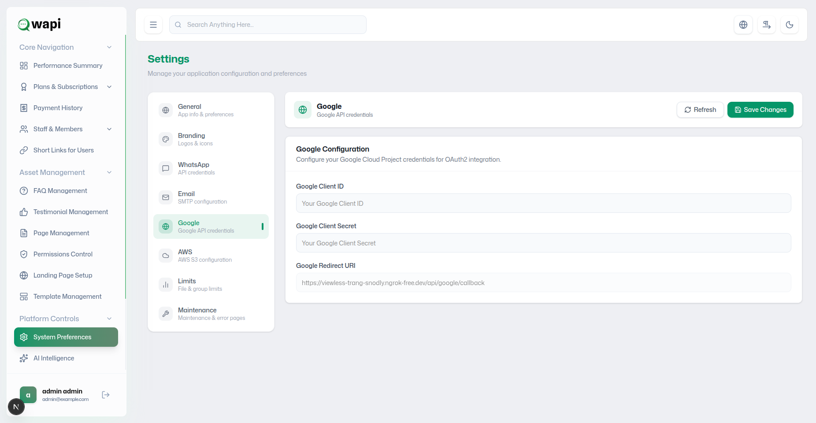Image resolution: width=816 pixels, height=423 pixels.
Task: Toggle the hamburger sidebar menu button
Action: click(x=153, y=25)
